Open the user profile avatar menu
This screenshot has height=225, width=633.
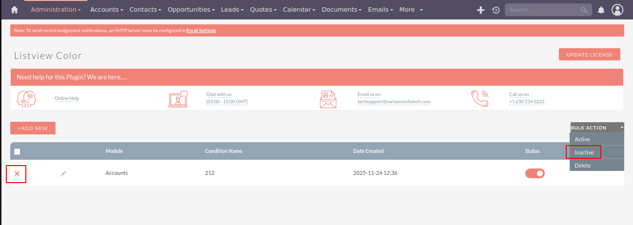[617, 10]
